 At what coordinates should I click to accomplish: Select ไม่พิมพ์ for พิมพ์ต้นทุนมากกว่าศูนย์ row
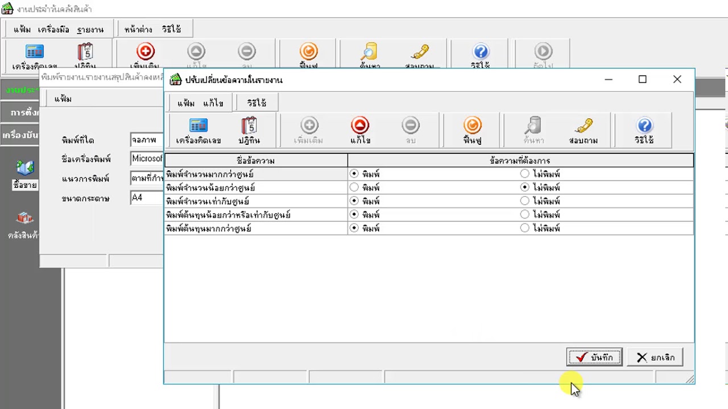(525, 228)
